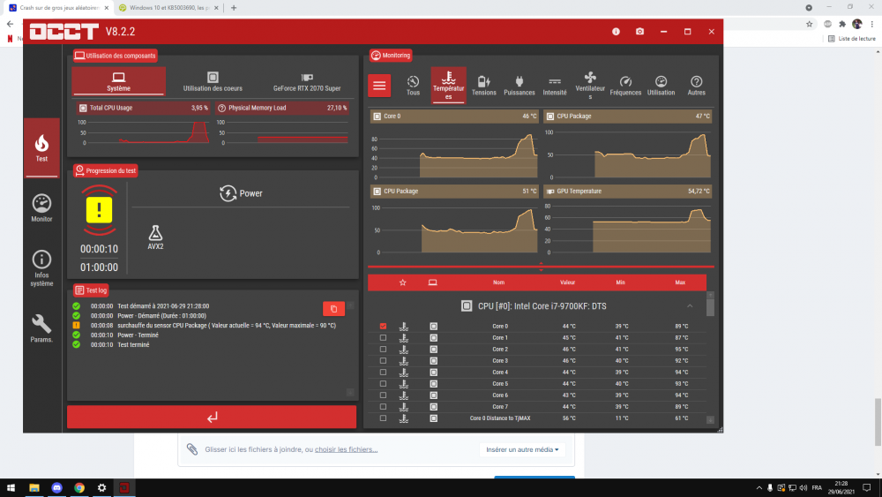Uncheck the Core 0 sensor checkbox
This screenshot has height=497, width=882.
(383, 327)
